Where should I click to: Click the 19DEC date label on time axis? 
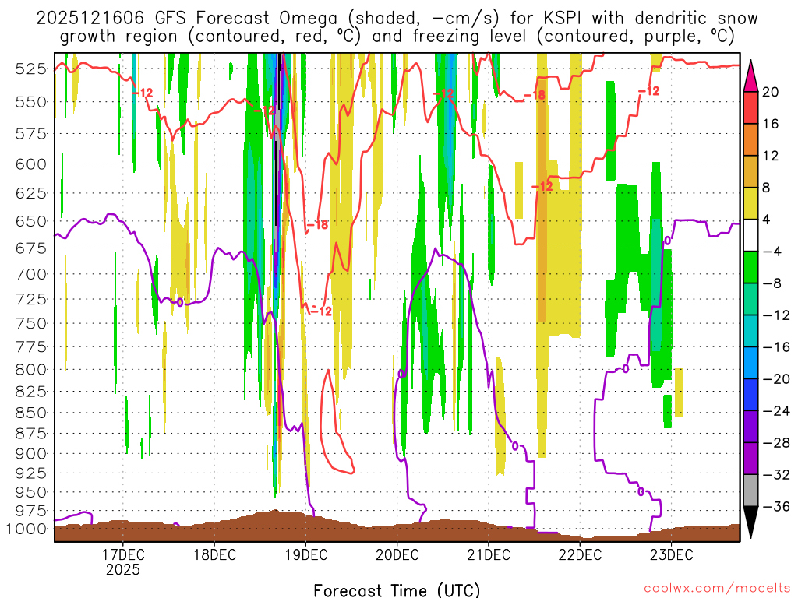click(305, 554)
